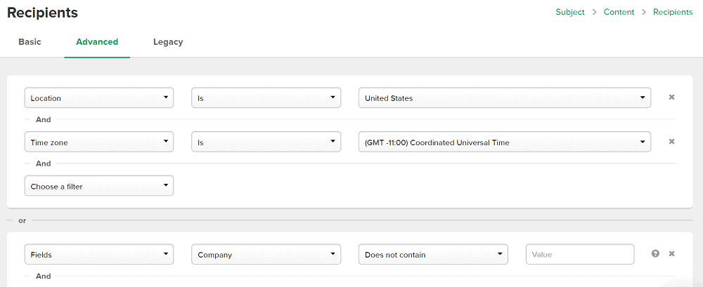Viewport: 703px width, 287px height.
Task: Switch to the Legacy tab
Action: tap(168, 42)
